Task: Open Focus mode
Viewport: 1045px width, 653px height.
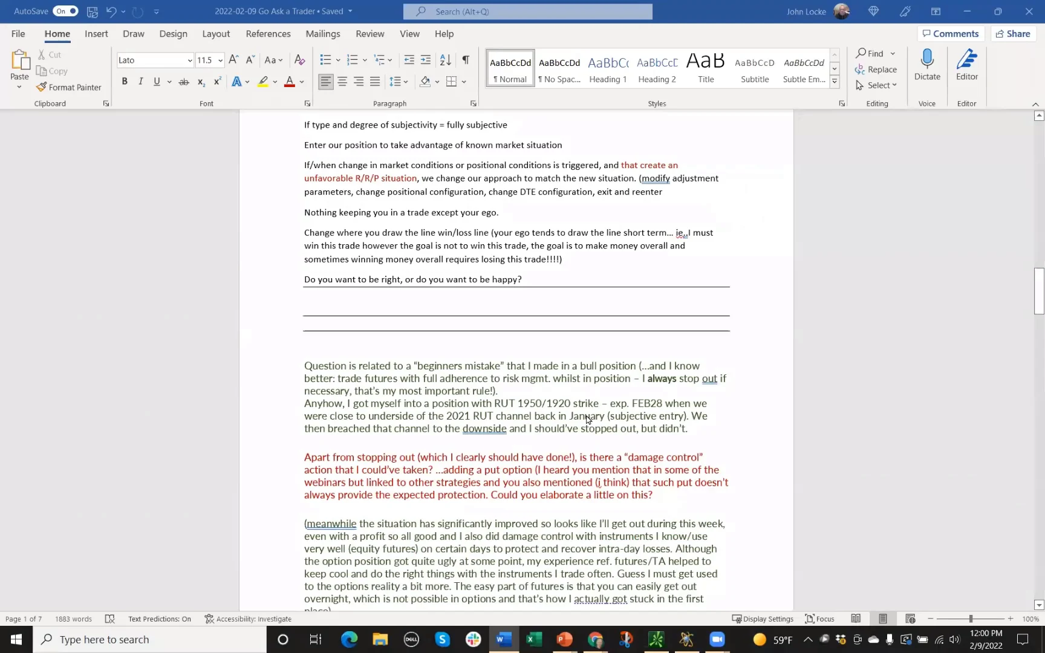Action: coord(820,619)
